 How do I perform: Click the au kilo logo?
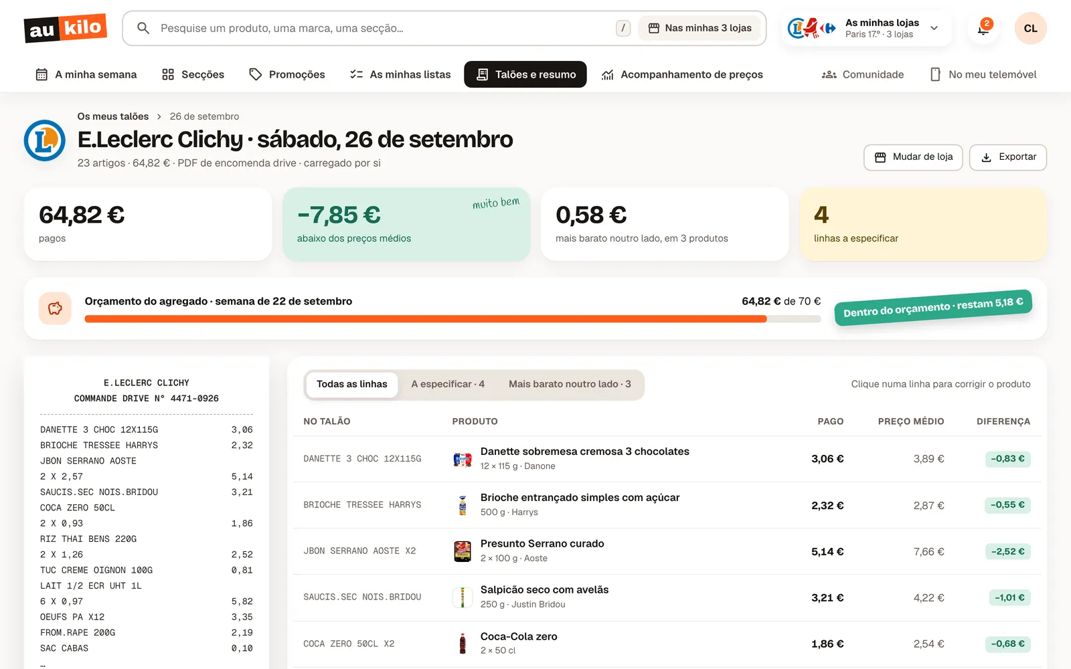click(x=66, y=28)
